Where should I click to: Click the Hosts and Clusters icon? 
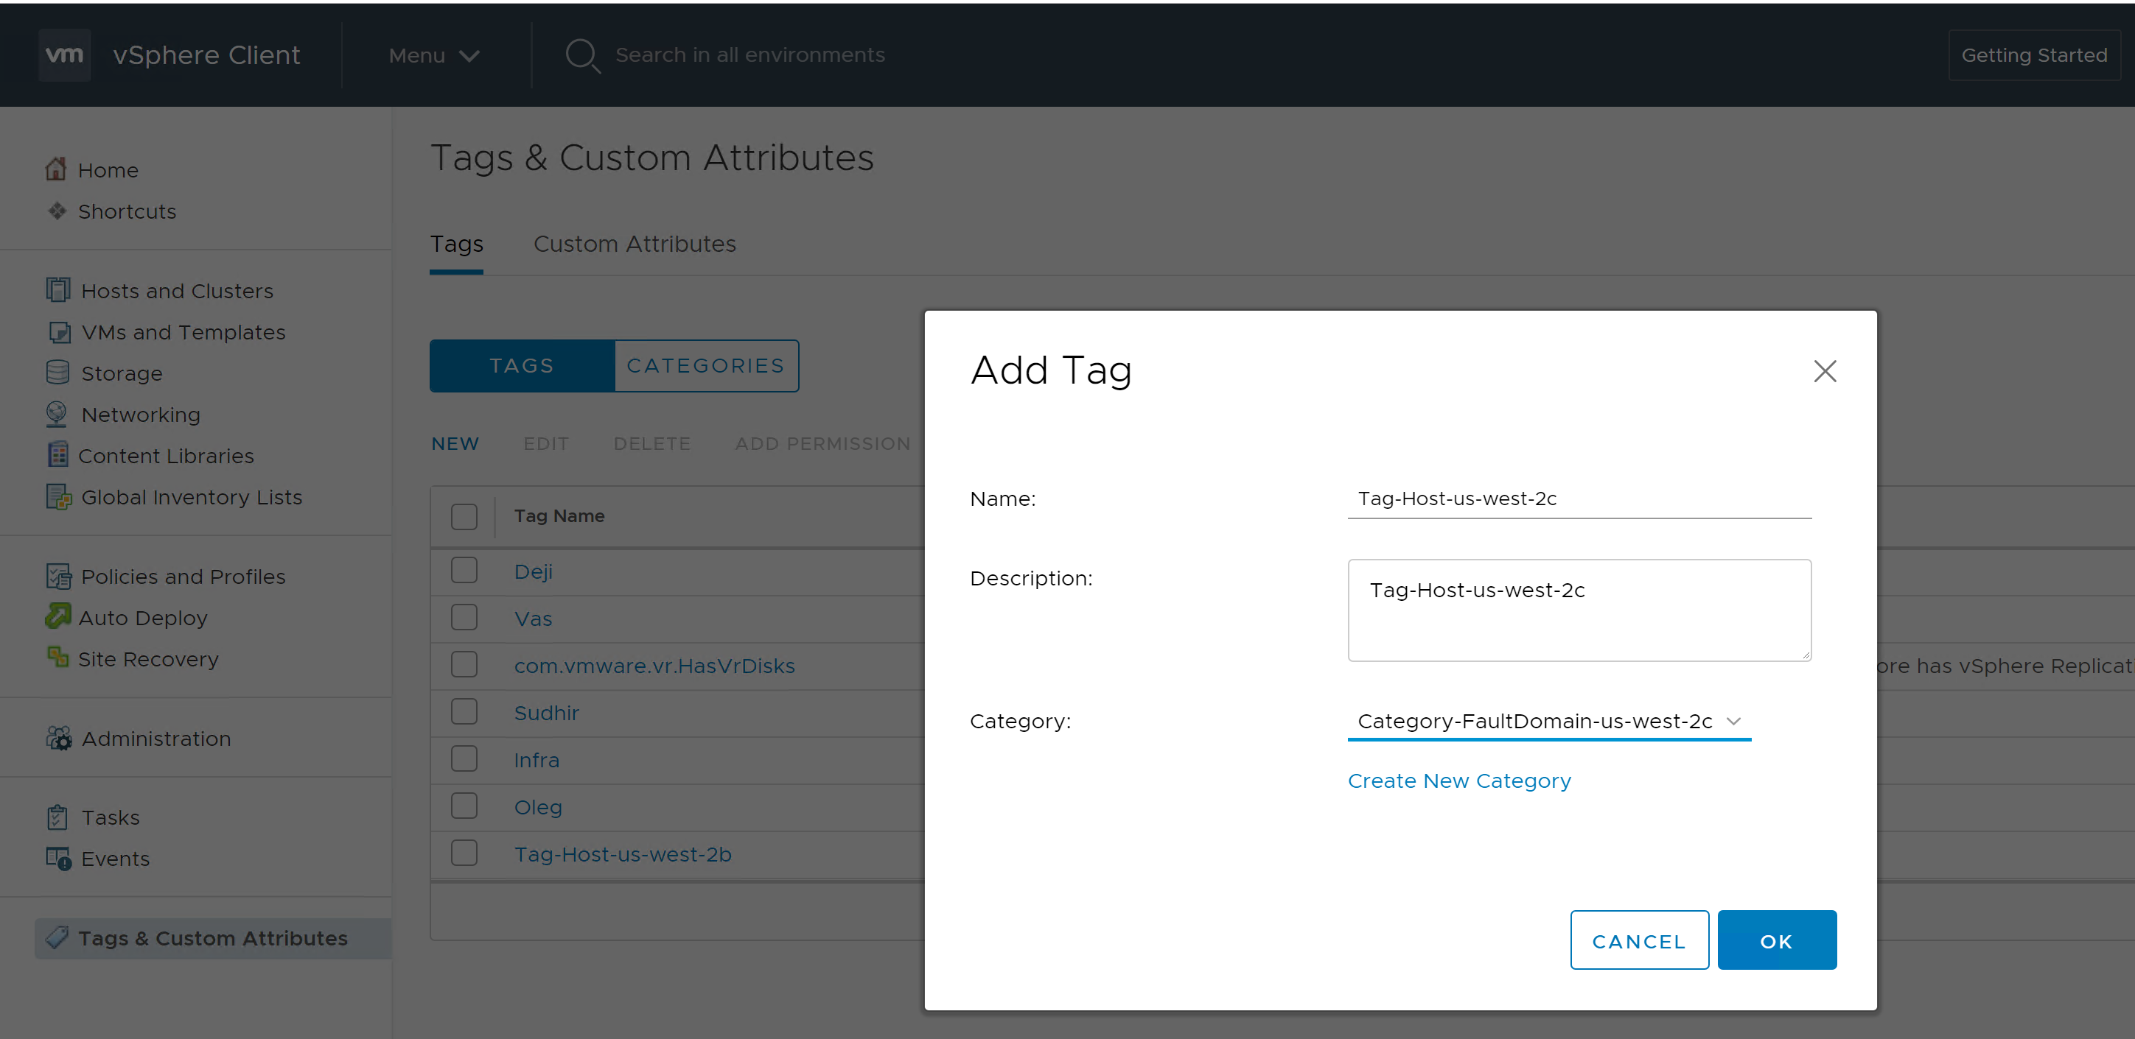[58, 291]
